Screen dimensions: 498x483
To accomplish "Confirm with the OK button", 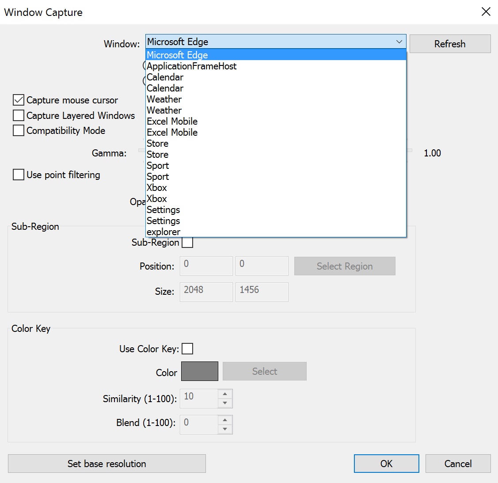I will coord(387,464).
